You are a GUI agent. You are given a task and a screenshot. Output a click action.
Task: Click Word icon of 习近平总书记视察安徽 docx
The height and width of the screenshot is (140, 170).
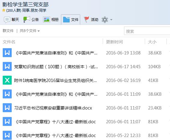click(x=7, y=108)
